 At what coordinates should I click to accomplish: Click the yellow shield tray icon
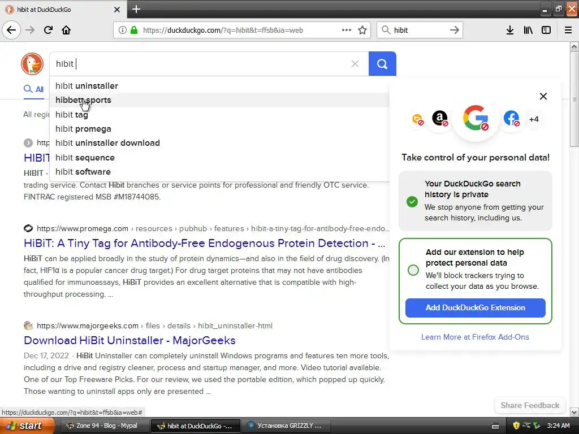click(516, 426)
